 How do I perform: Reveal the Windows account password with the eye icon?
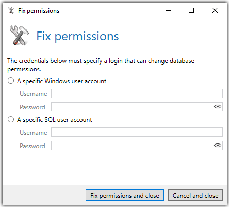coord(217,107)
